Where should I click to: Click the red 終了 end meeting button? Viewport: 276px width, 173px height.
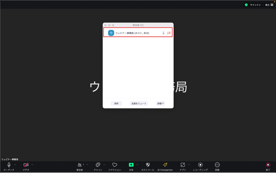coord(268,165)
